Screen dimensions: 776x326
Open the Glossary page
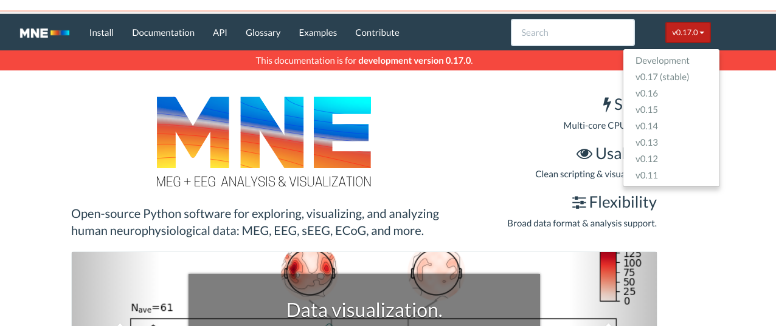(263, 33)
